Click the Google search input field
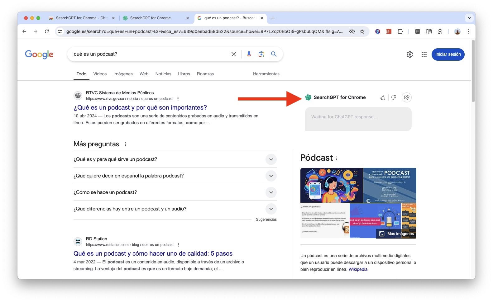The width and height of the screenshot is (493, 302). tap(151, 54)
